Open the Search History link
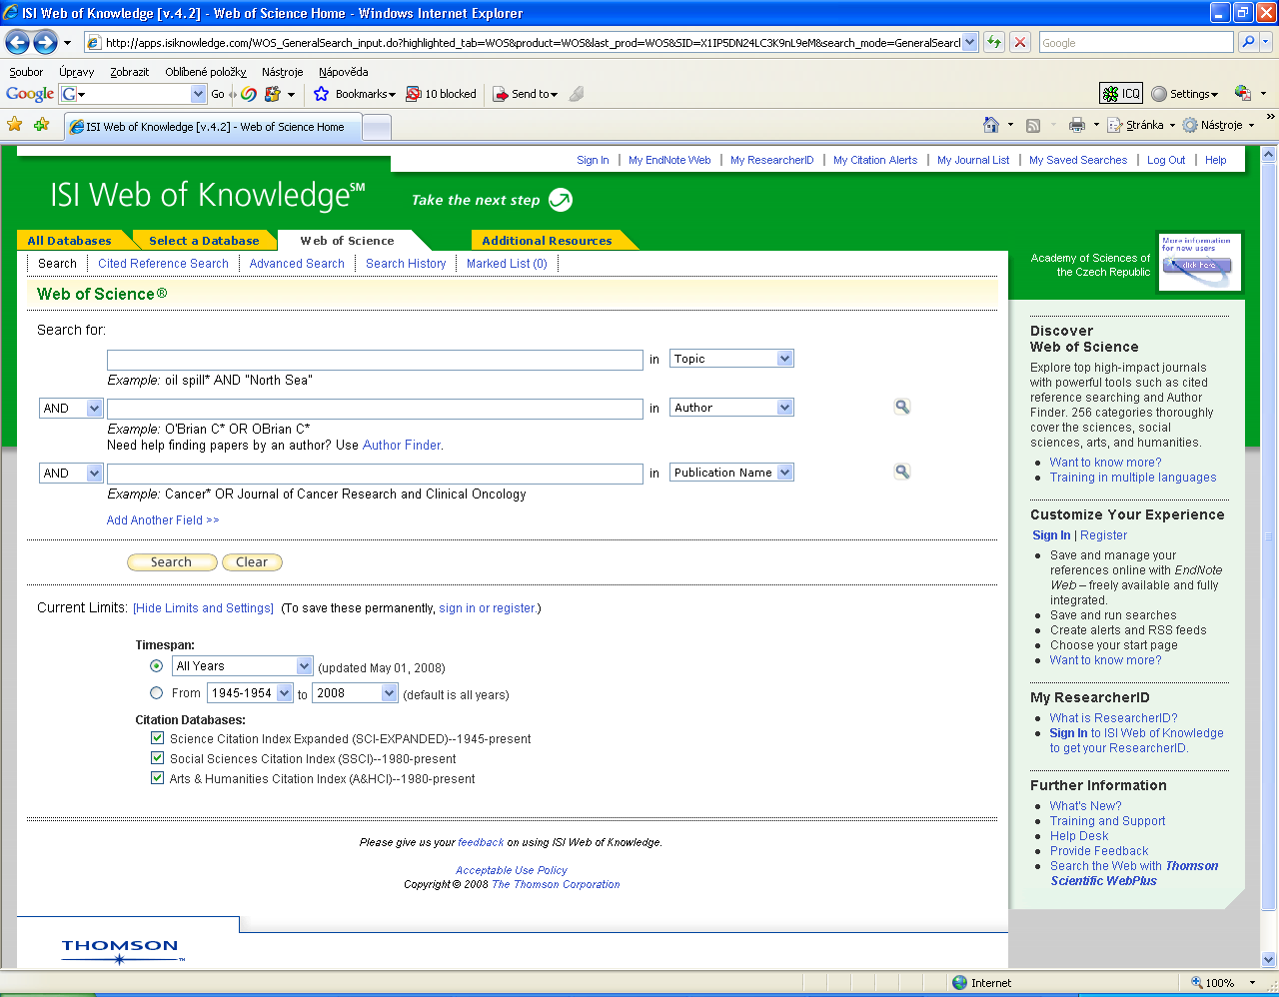Viewport: 1279px width, 997px height. tap(406, 264)
